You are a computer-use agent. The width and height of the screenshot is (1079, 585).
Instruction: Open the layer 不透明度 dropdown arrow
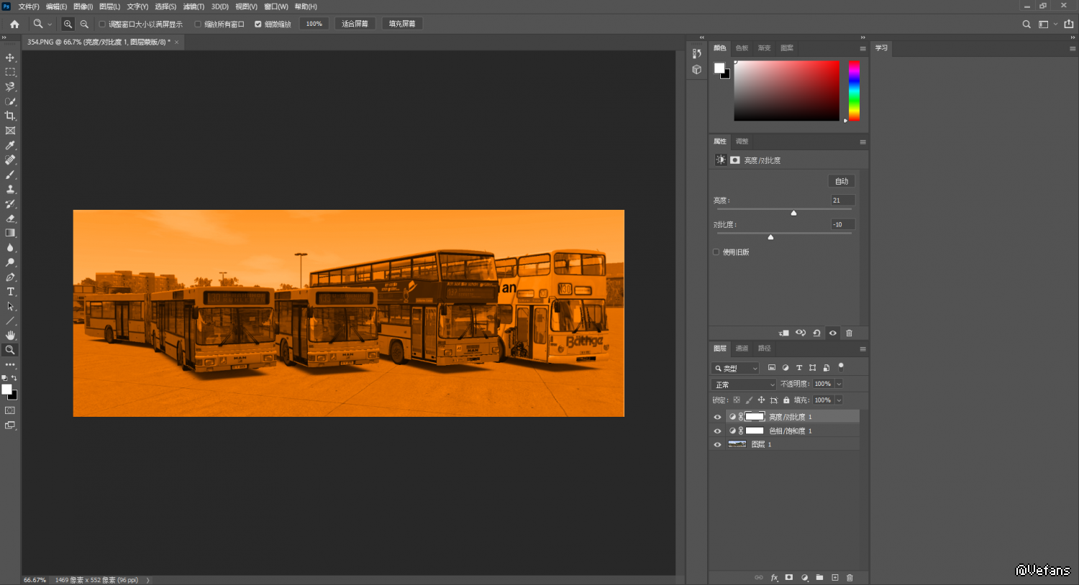point(839,384)
